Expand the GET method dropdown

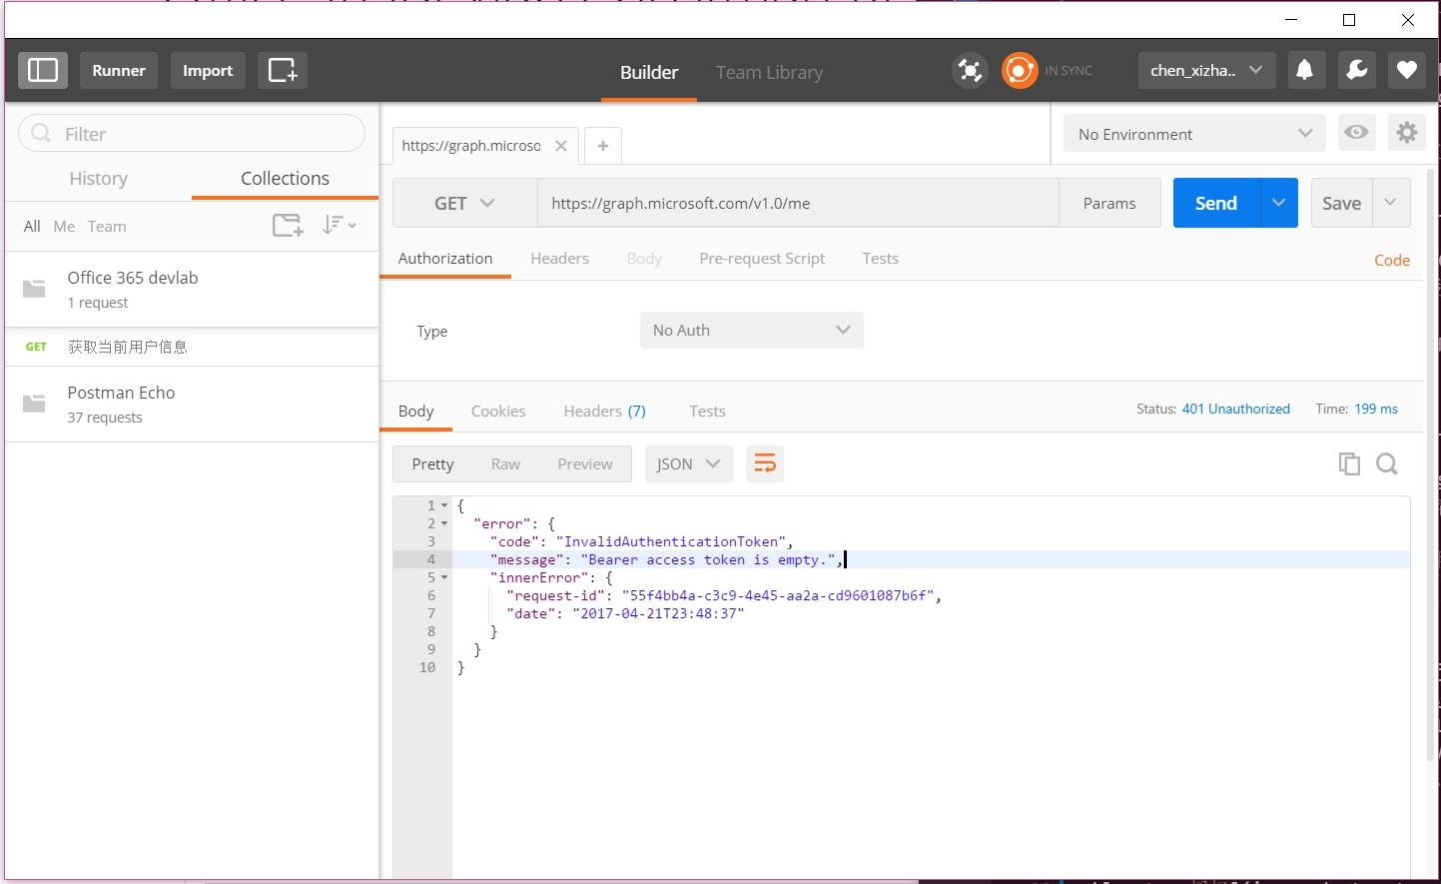[464, 203]
